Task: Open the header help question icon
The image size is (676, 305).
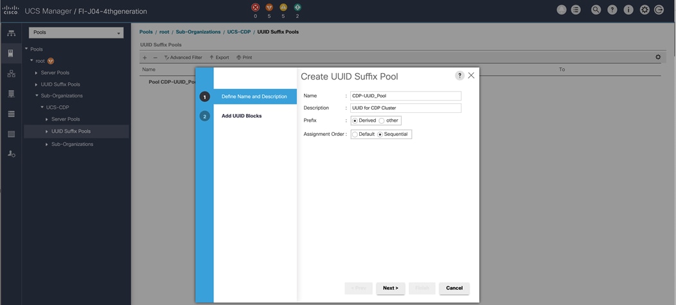Action: 612,10
